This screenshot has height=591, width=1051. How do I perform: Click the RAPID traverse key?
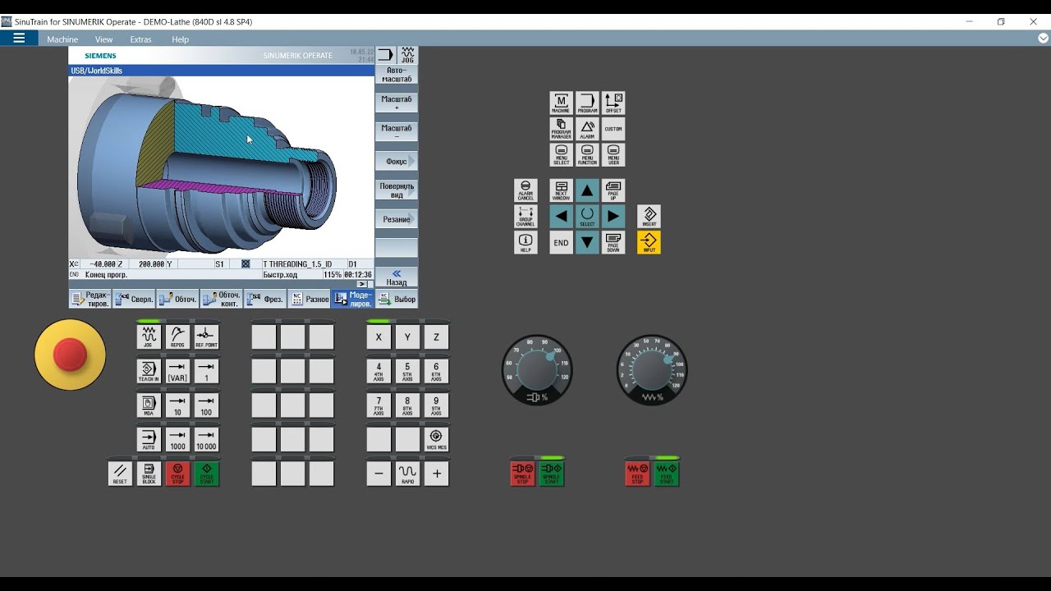(407, 474)
